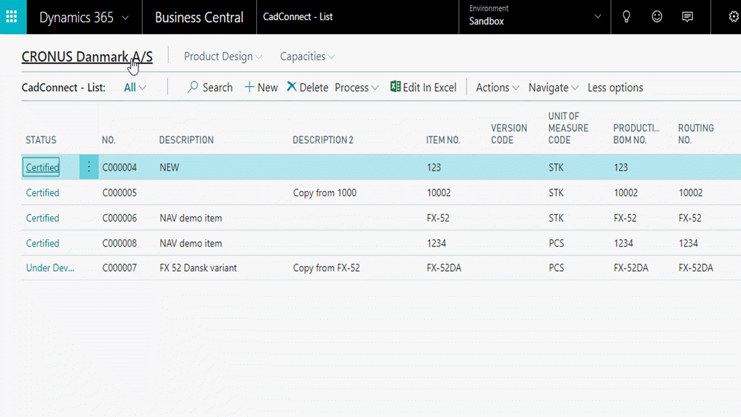Open the Certified link for C000006
741x417 pixels.
(42, 218)
